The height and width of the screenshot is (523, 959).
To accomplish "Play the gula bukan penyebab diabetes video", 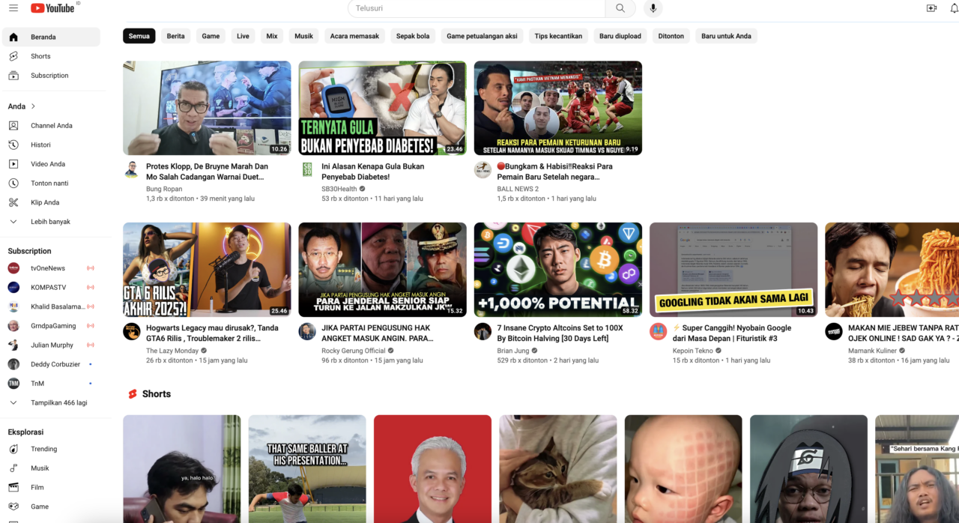I will [x=382, y=108].
